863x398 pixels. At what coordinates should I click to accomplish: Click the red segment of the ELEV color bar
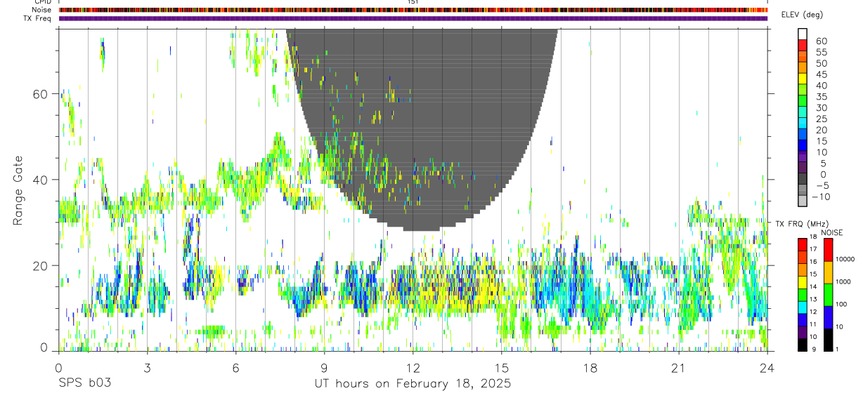coord(803,45)
